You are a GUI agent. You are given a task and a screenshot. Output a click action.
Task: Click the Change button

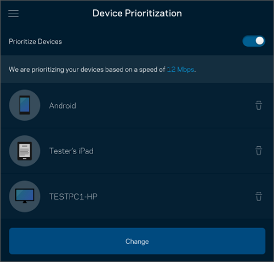(137, 241)
